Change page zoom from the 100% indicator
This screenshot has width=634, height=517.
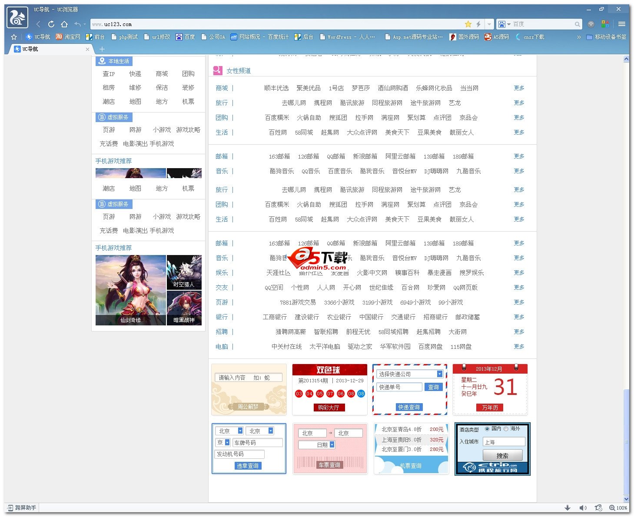[618, 507]
